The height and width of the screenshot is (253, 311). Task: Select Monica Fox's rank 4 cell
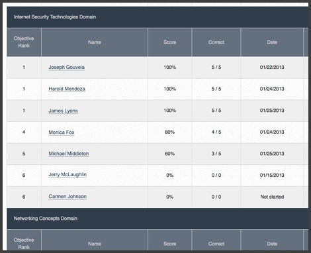pos(24,132)
